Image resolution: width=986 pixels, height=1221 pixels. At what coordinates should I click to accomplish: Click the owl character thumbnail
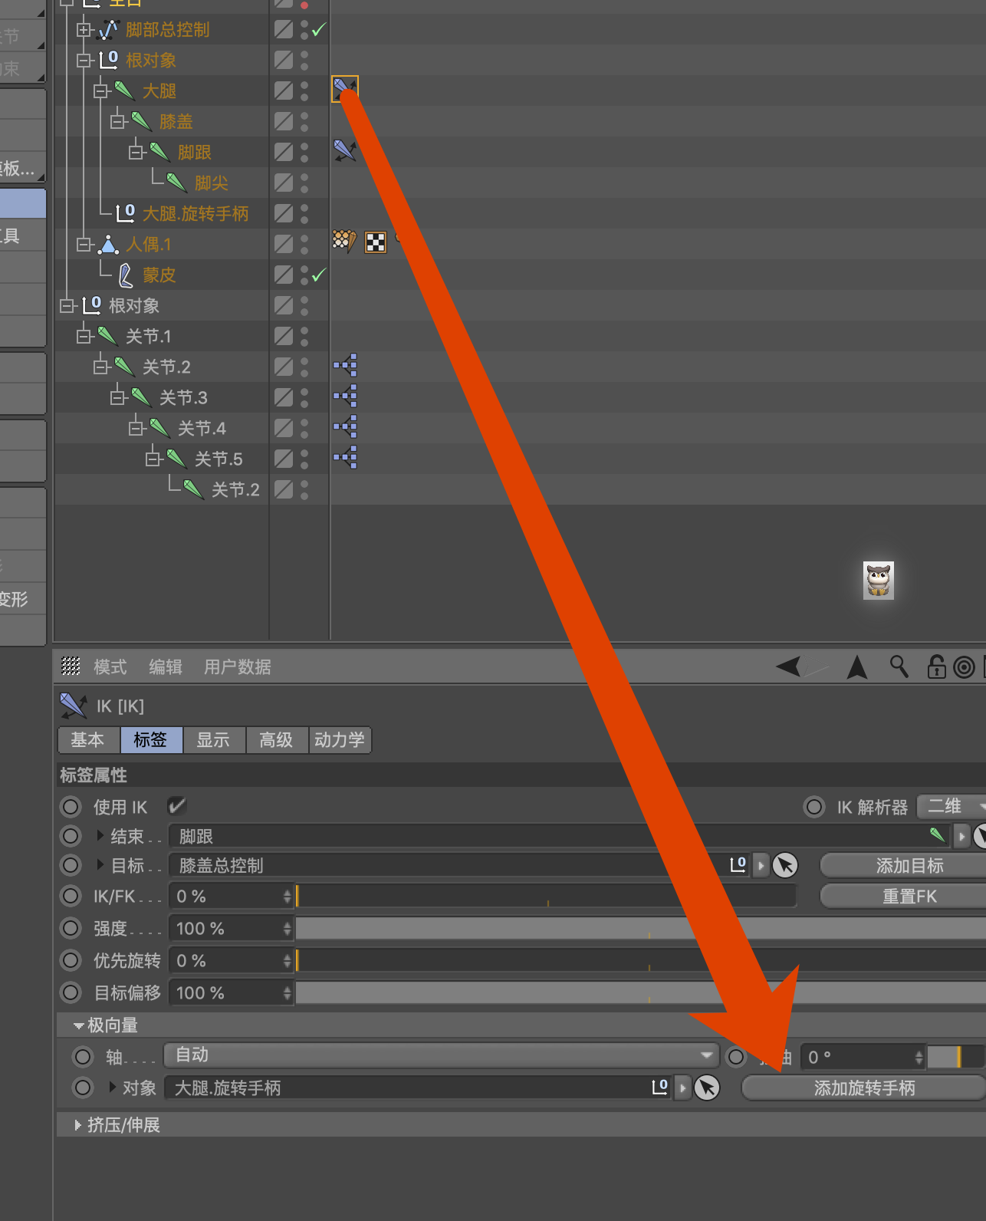(x=879, y=581)
